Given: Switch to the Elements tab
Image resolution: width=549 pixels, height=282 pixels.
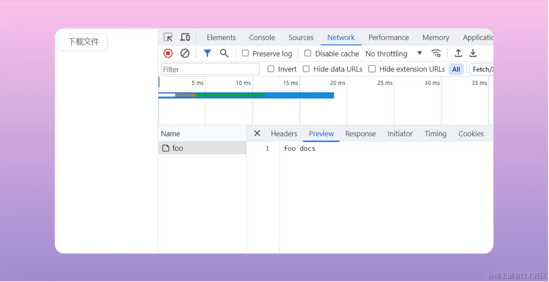Looking at the screenshot, I should [x=221, y=37].
